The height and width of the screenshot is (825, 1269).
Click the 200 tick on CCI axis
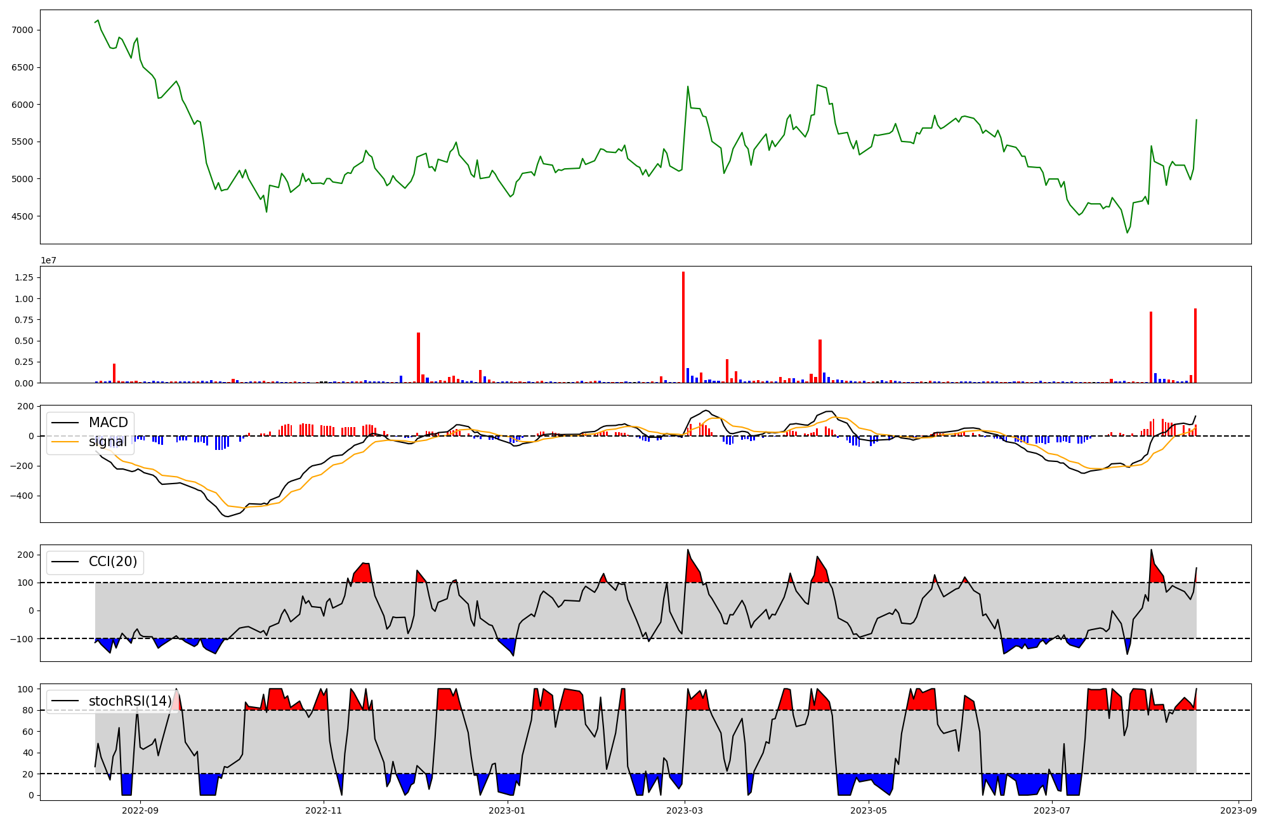(26, 555)
